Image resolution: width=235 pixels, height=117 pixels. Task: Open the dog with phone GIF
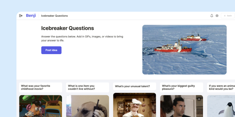[x=88, y=106]
